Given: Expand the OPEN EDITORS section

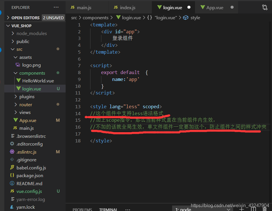Looking at the screenshot, I should (8, 18).
